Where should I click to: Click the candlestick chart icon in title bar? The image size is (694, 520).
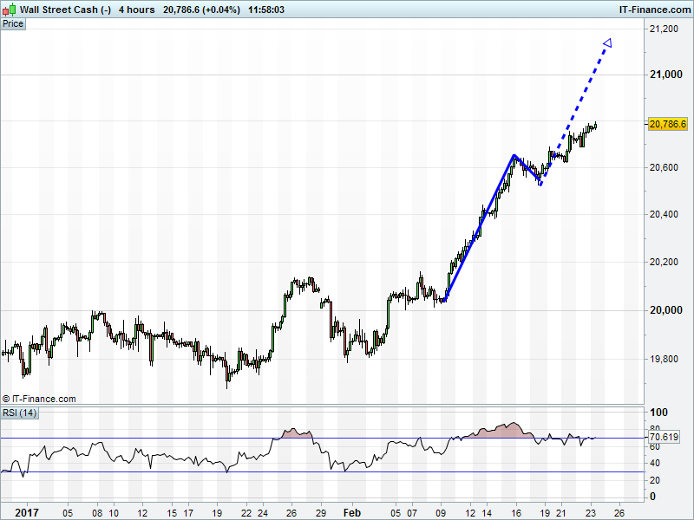(x=9, y=10)
